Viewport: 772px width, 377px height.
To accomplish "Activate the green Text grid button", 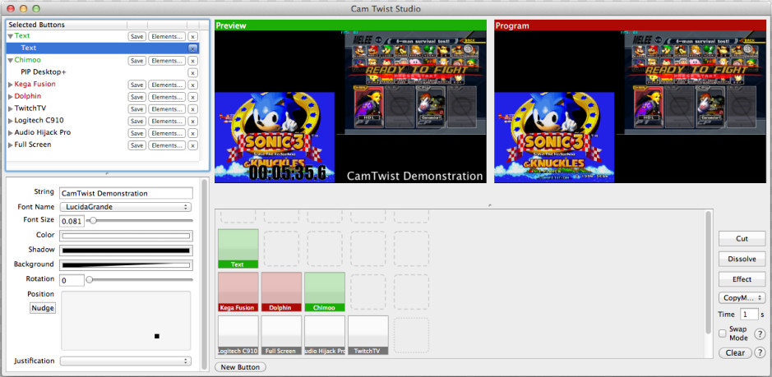I will coord(238,249).
